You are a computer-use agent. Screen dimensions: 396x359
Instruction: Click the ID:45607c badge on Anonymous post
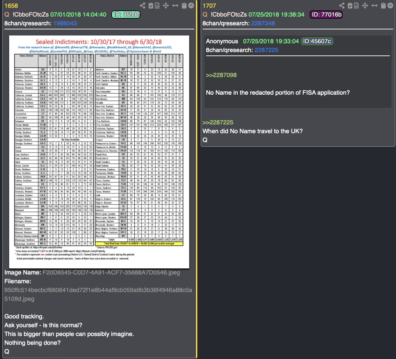317,41
